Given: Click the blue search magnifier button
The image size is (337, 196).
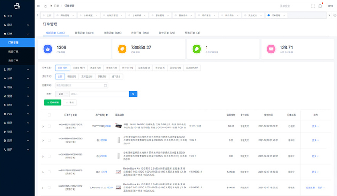Looking at the screenshot, I should point(133,94).
